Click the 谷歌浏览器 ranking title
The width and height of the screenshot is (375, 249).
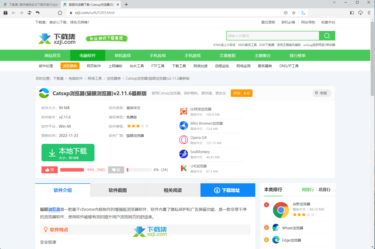301,204
